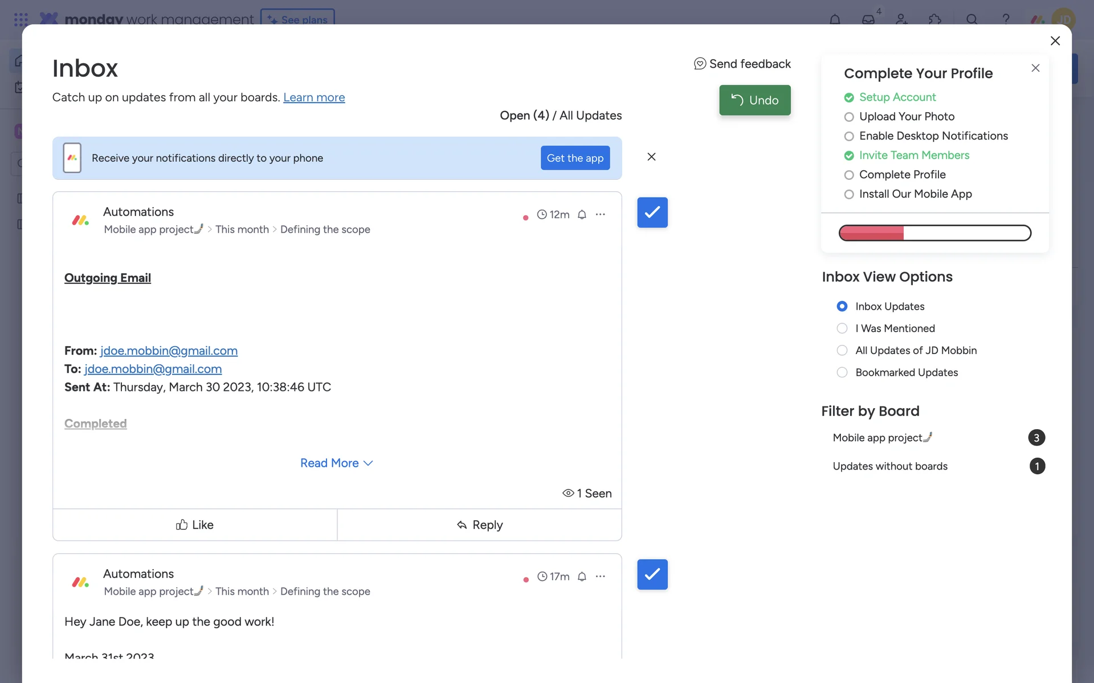
Task: Click the bell icon on the 12m update
Action: point(582,215)
